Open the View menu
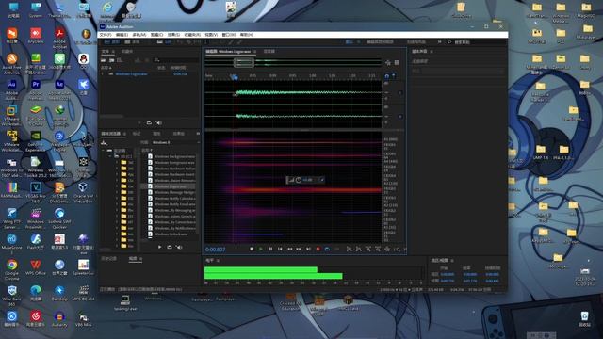The height and width of the screenshot is (339, 603). (x=211, y=35)
